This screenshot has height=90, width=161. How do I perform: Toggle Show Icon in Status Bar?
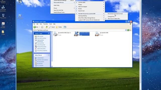pyautogui.click(x=114, y=19)
